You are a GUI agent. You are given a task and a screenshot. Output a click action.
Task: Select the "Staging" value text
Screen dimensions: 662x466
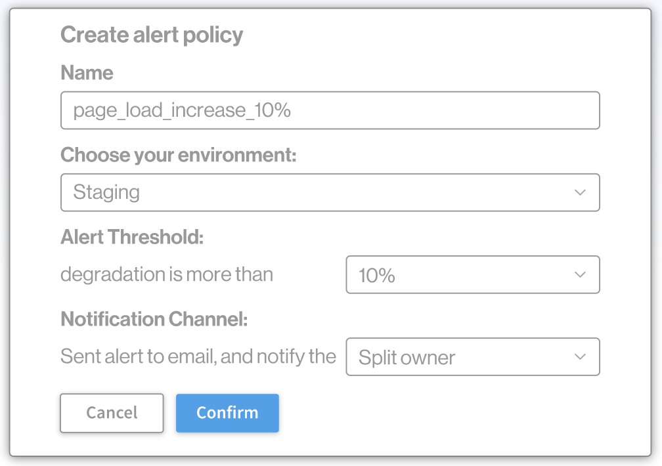pos(106,192)
